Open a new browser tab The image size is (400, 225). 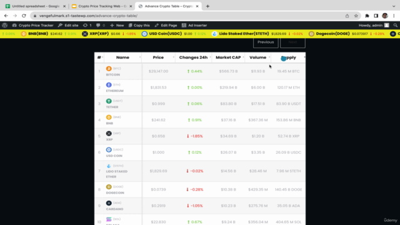click(207, 6)
